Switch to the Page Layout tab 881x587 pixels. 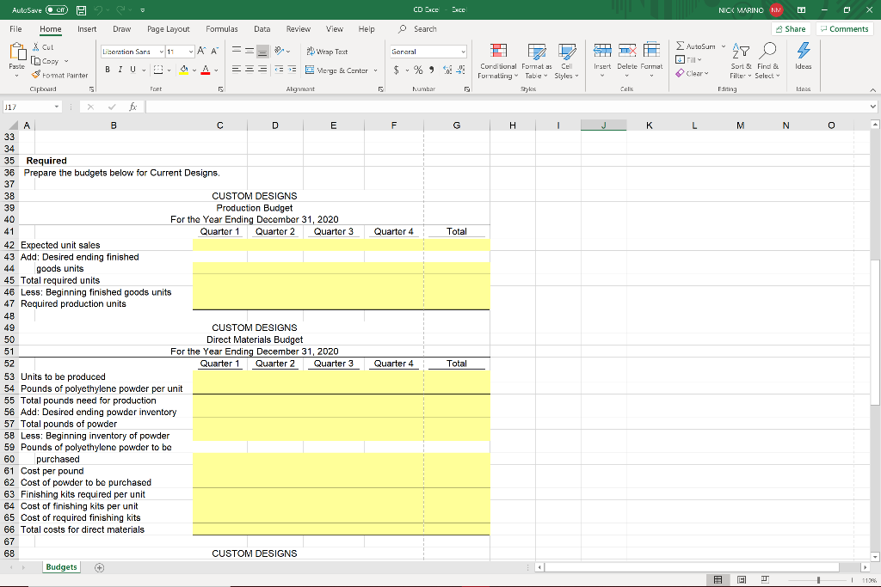(x=169, y=29)
